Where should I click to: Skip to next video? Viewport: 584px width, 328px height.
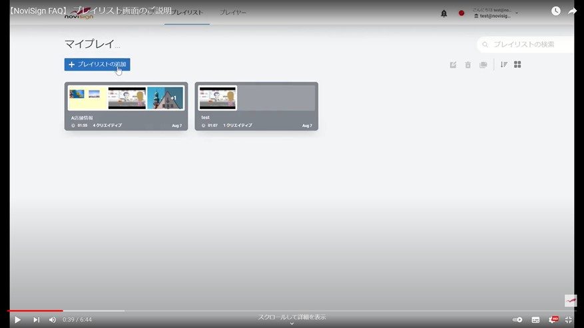click(x=36, y=319)
